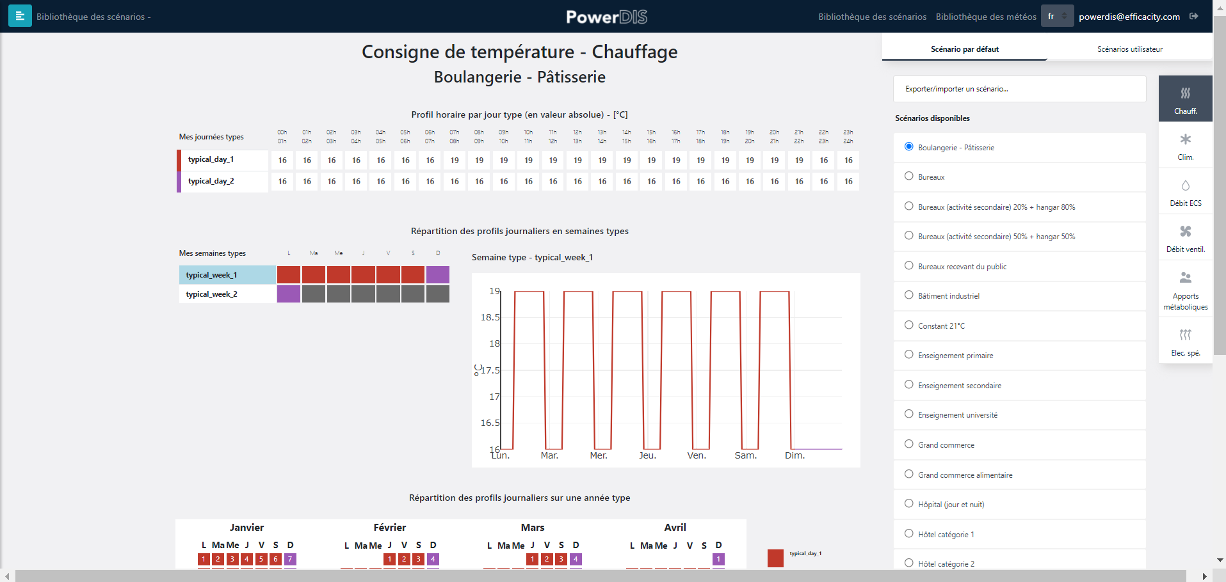Click typical_day_1 value for 00h-01h
The image size is (1226, 582).
[282, 161]
